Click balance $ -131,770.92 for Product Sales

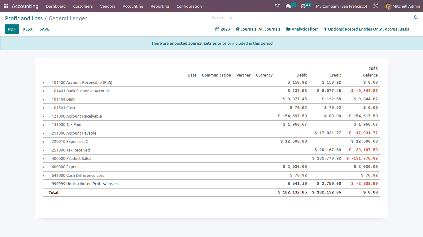coord(362,158)
